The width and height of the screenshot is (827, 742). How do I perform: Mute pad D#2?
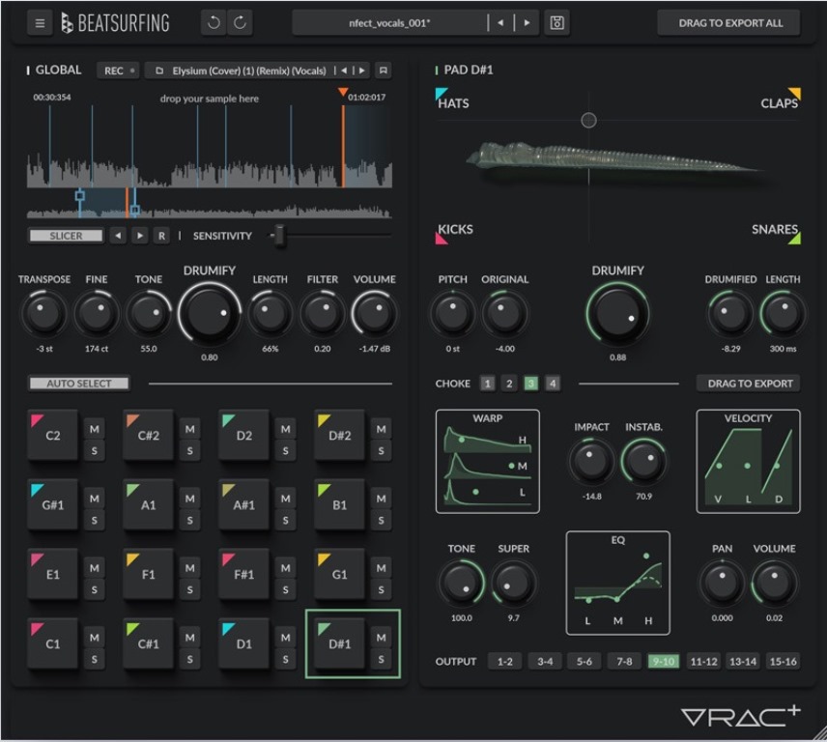point(381,429)
